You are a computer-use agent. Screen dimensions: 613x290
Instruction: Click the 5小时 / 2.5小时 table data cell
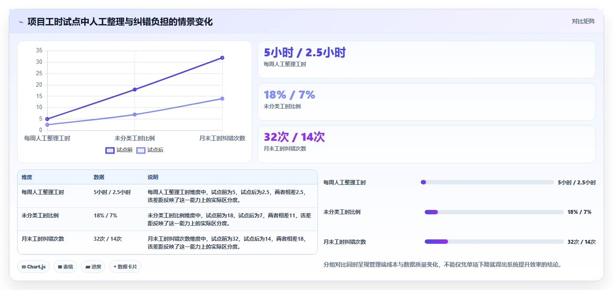point(112,192)
